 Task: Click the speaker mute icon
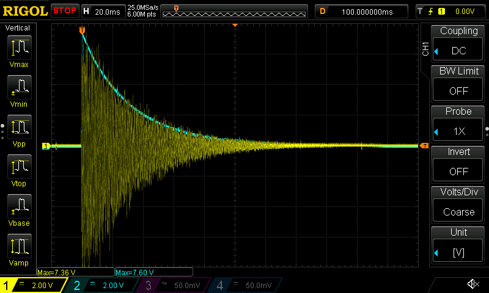pyautogui.click(x=472, y=284)
